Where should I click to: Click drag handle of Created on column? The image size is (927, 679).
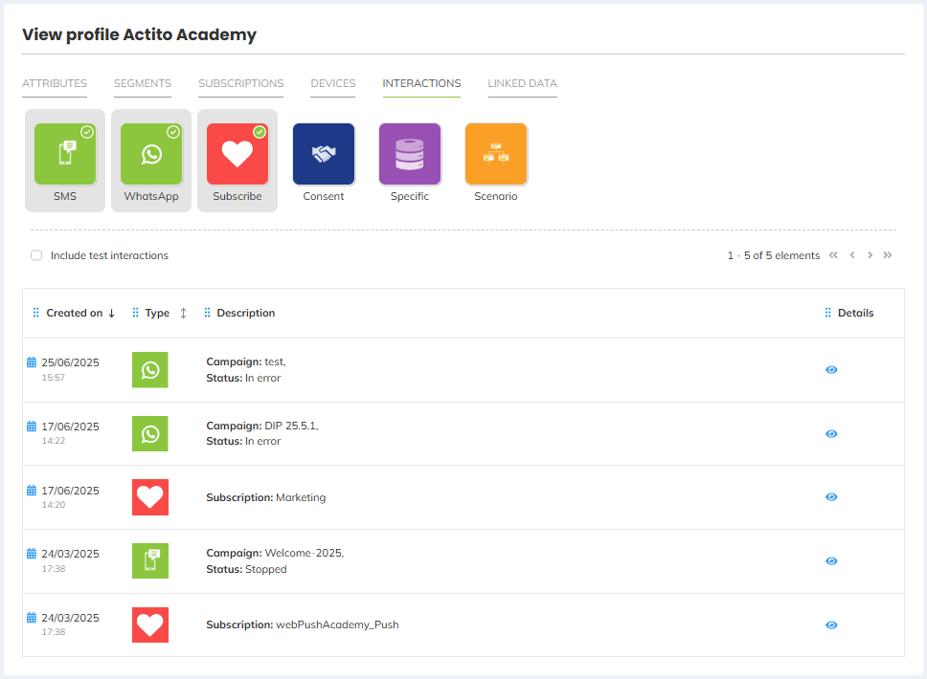[36, 313]
